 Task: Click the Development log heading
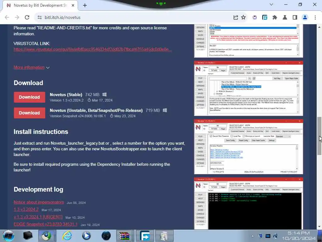(38, 189)
